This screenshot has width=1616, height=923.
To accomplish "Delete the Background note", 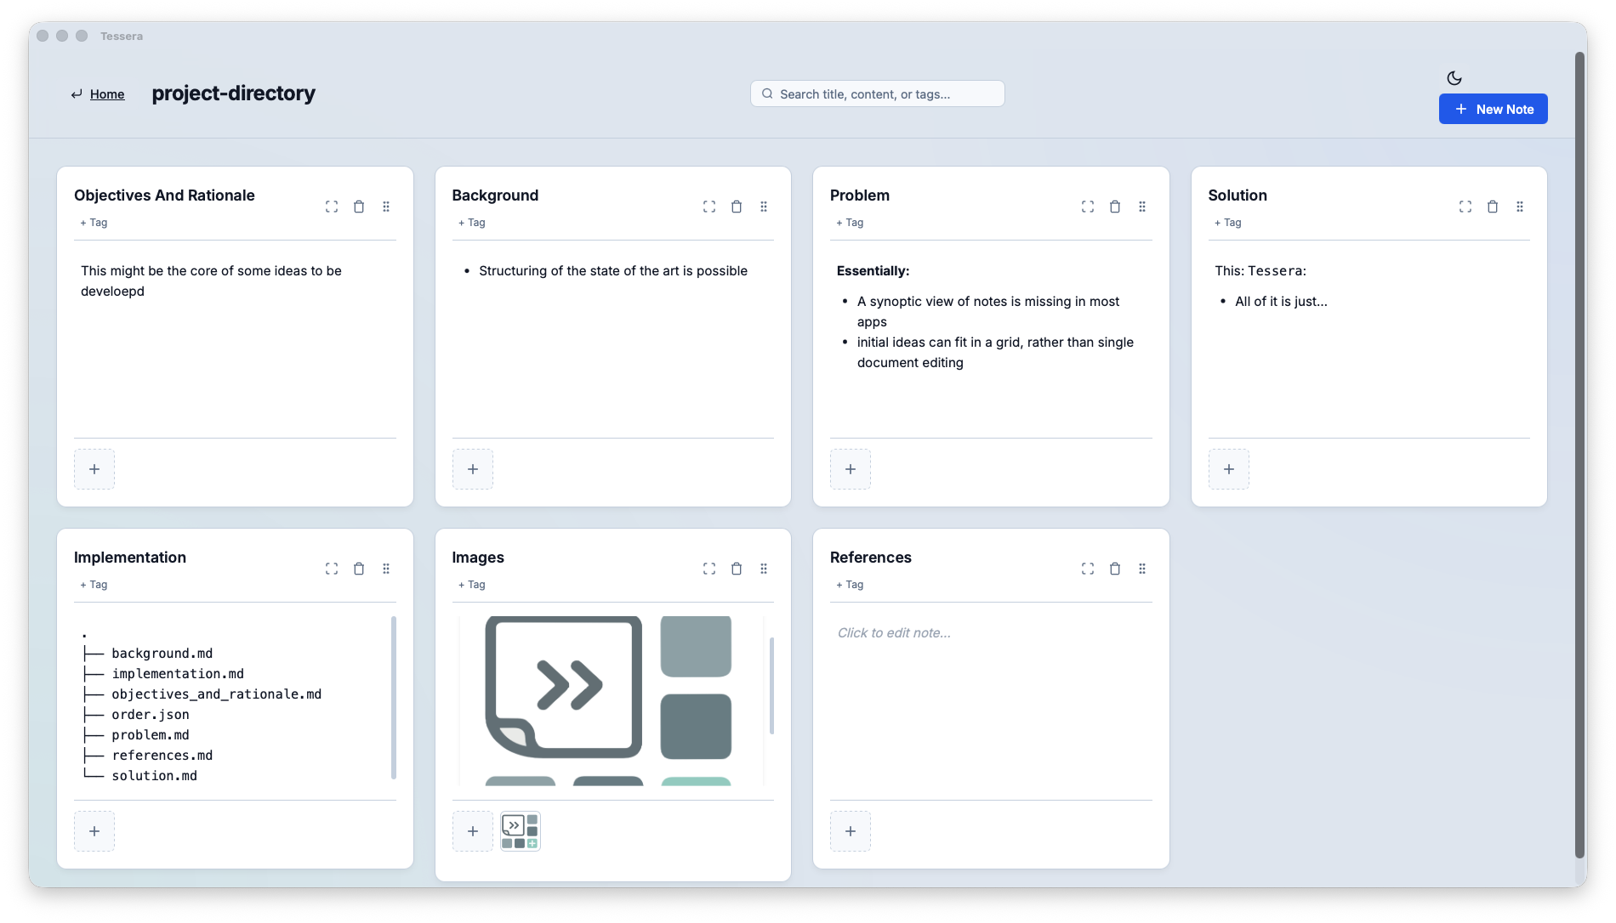I will (x=737, y=207).
